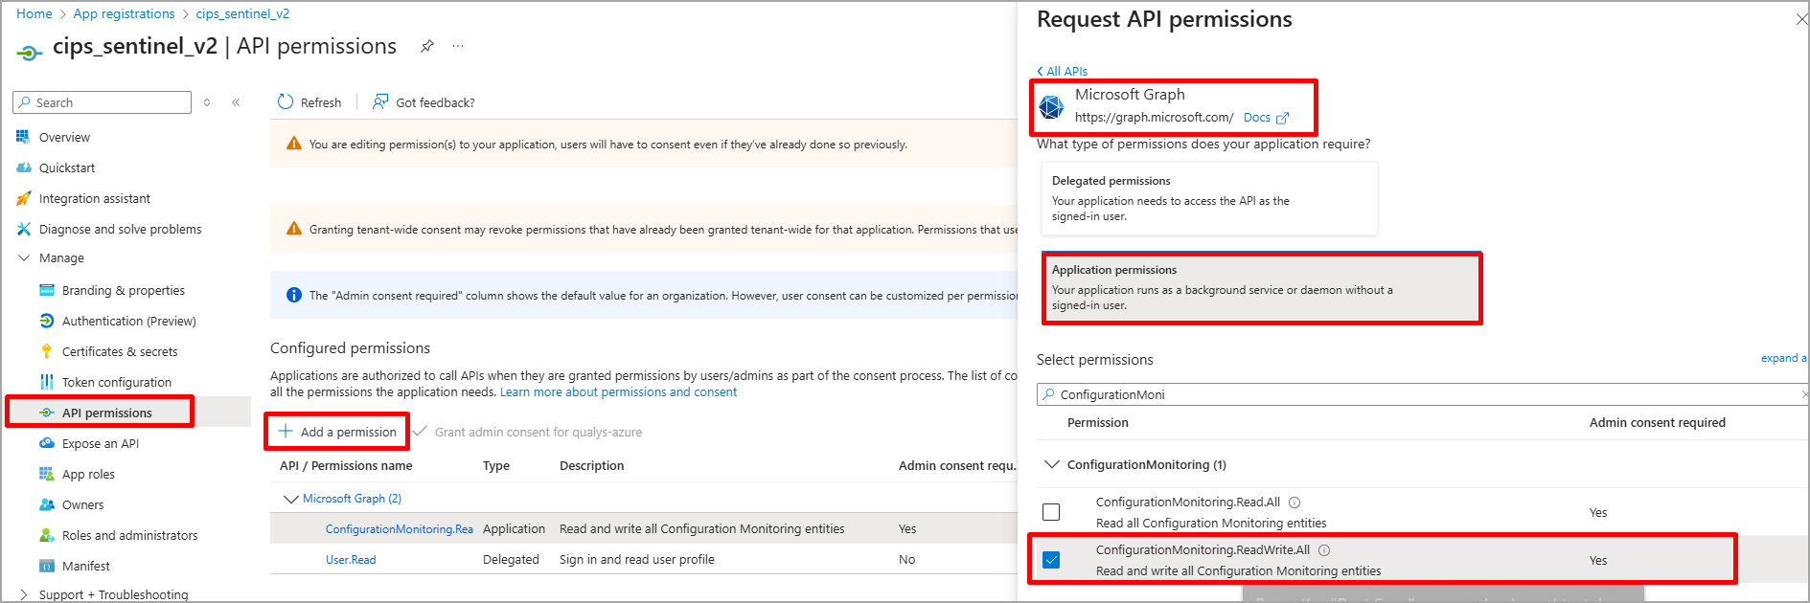Collapse the ConfigurationMonitoring permission group
This screenshot has width=1810, height=603.
pos(1051,465)
